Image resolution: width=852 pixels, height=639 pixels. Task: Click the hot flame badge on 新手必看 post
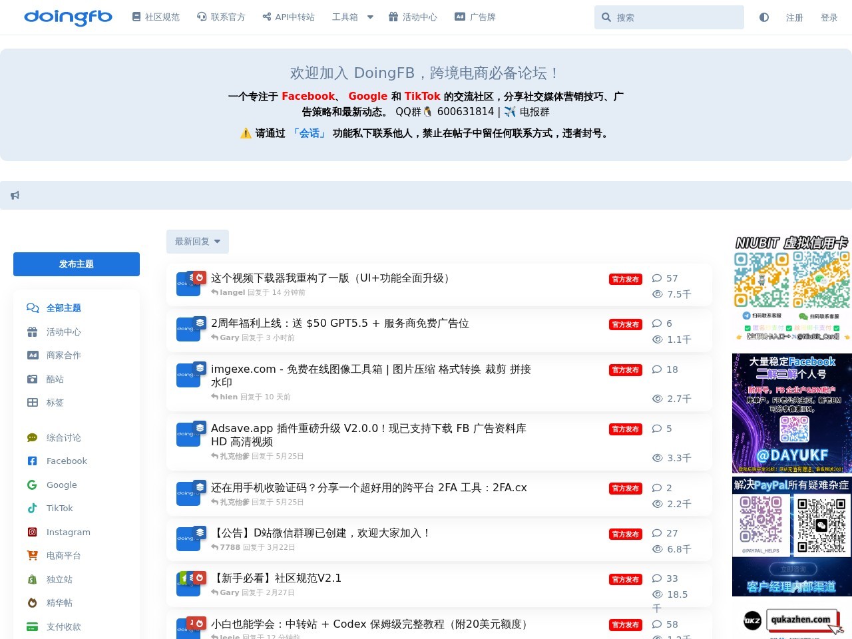[x=199, y=578]
